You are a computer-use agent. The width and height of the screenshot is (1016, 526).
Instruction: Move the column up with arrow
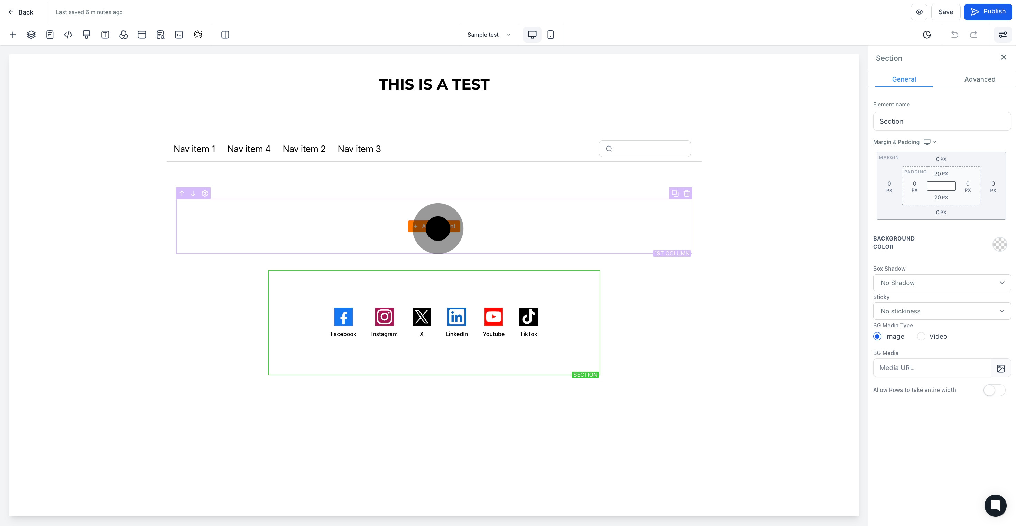182,193
